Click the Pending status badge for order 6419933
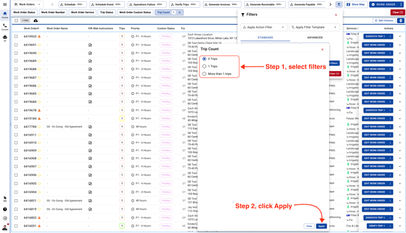 (x=166, y=36)
